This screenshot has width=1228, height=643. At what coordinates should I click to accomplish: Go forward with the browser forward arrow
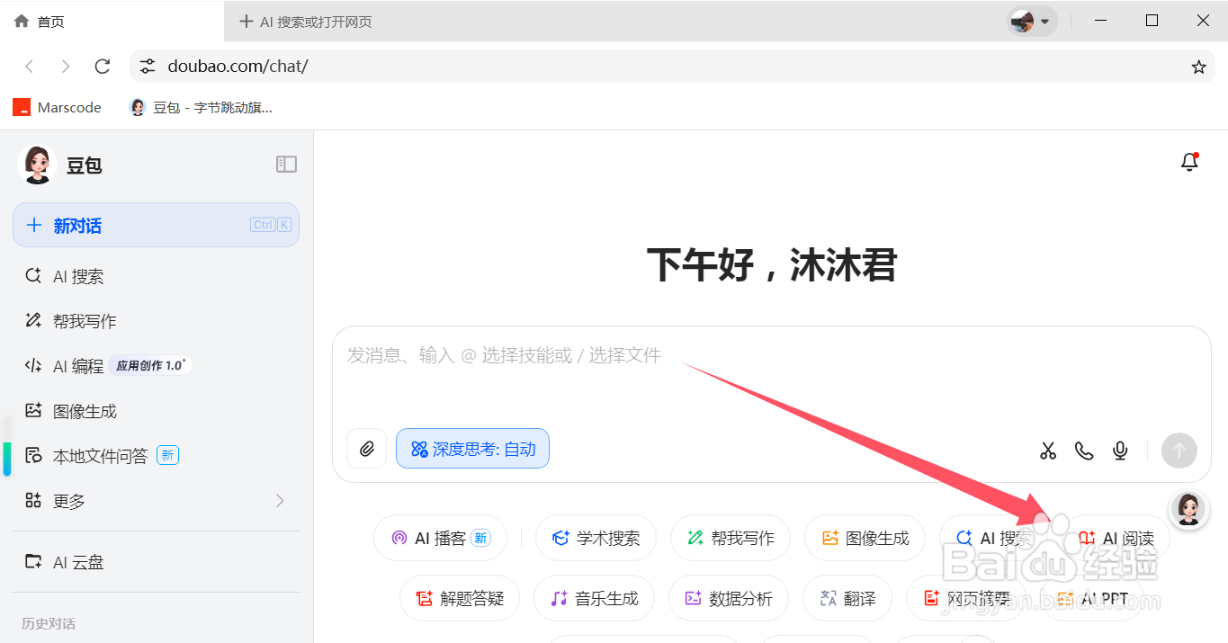pos(66,67)
